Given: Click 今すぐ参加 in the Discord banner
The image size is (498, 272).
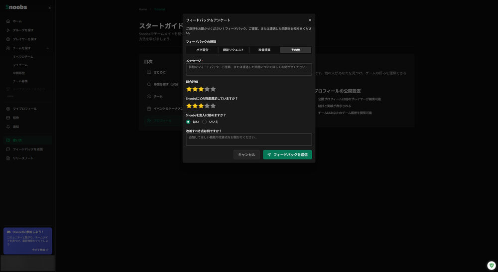Looking at the screenshot, I should tap(40, 250).
